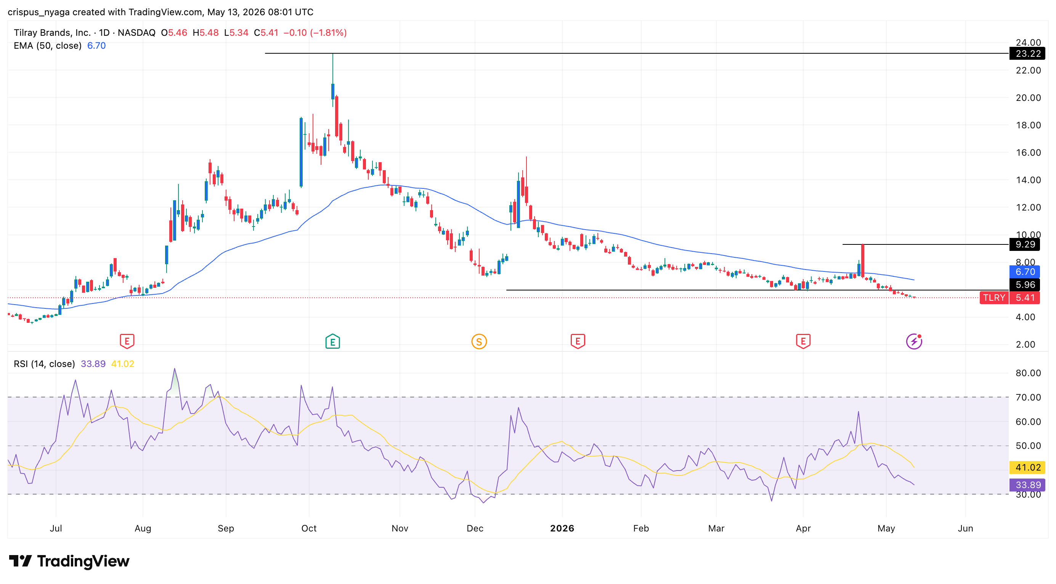Click the 50.00 RSI axis label
The width and height of the screenshot is (1056, 584).
click(x=1028, y=446)
